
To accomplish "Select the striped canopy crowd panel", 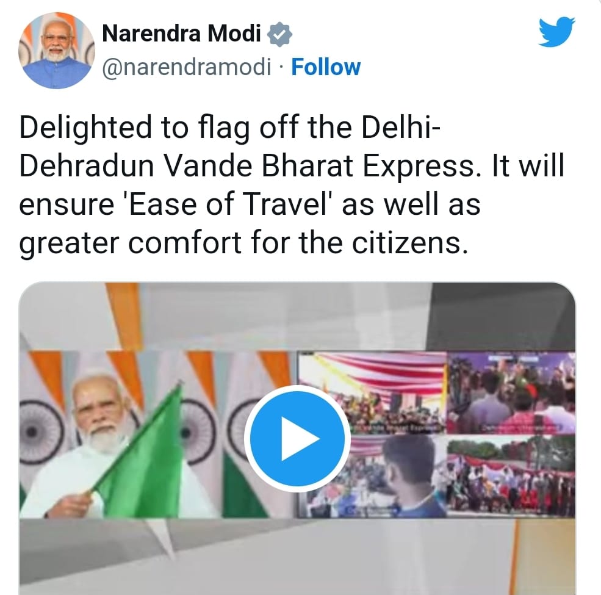I will click(x=372, y=393).
